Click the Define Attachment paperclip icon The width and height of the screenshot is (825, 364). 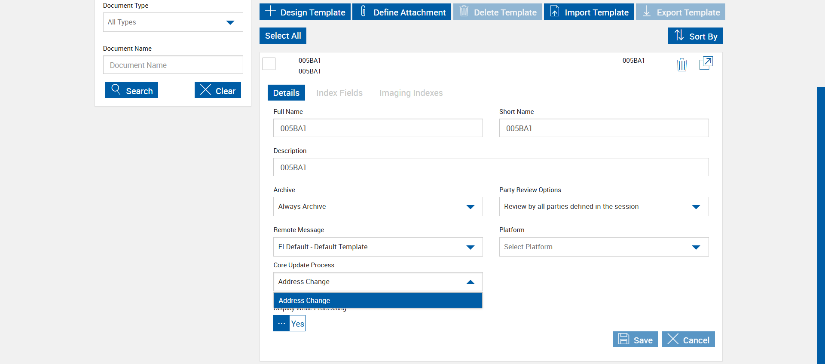tap(363, 11)
